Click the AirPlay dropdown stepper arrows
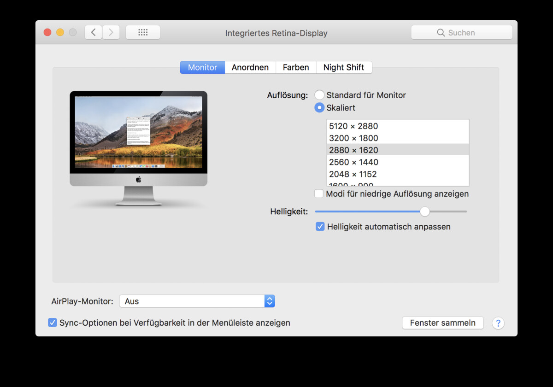 [x=270, y=301]
